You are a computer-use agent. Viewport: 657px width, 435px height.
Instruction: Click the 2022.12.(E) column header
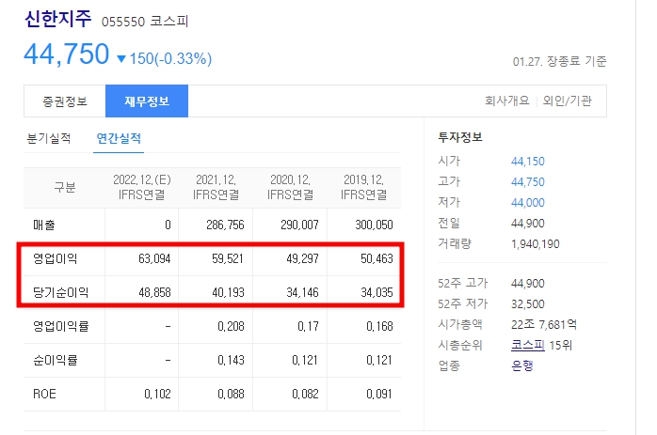[142, 187]
